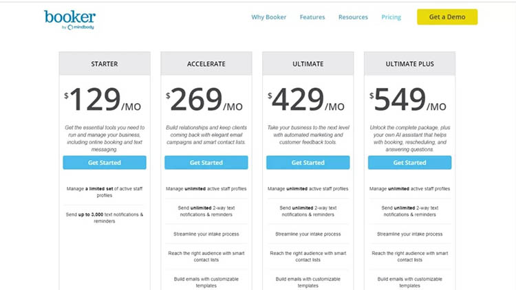Click the Booker by Mindbody logo
The image size is (516, 290).
click(69, 20)
